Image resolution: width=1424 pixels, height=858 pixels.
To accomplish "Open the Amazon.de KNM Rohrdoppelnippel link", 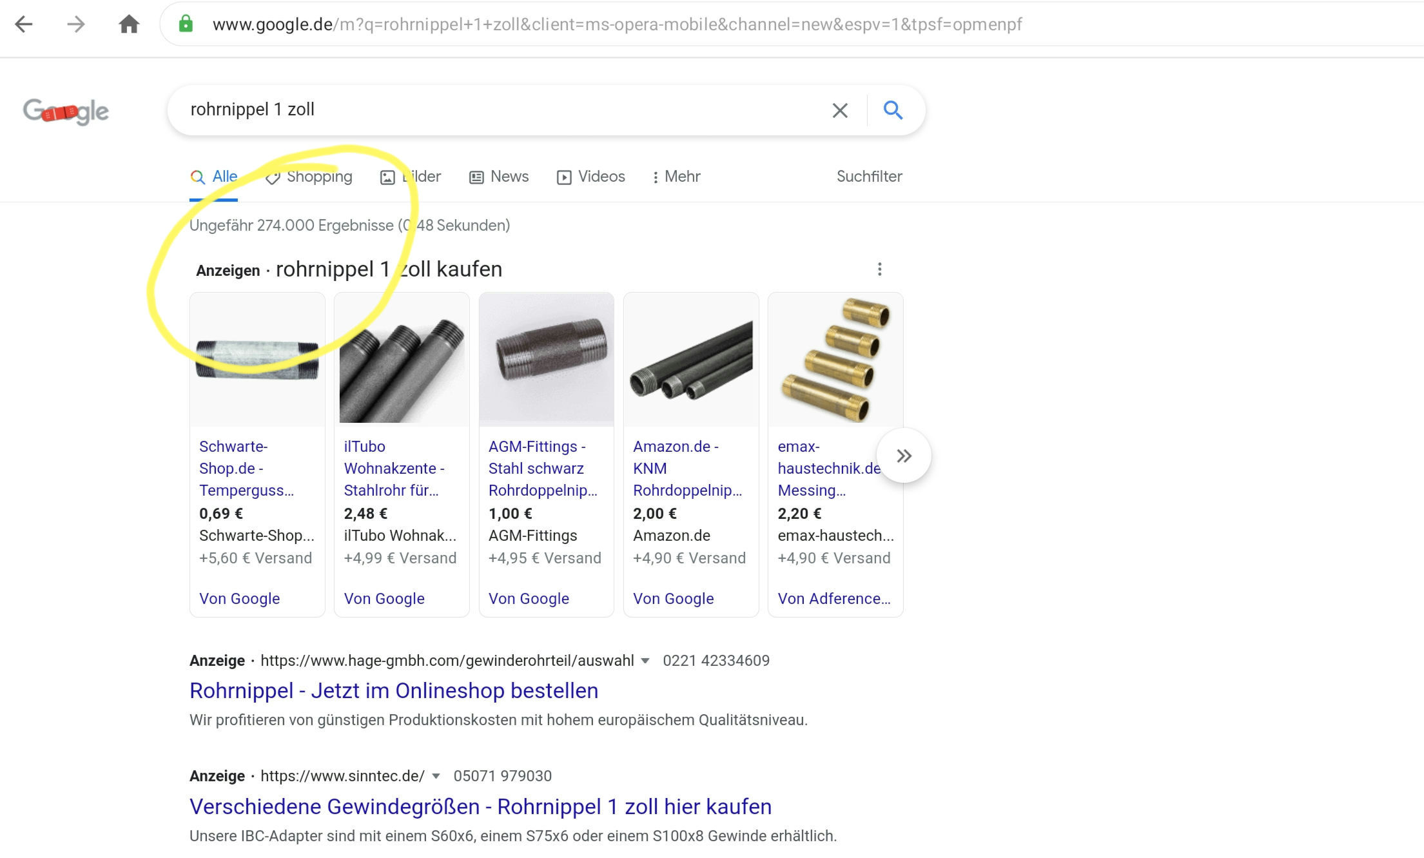I will click(687, 468).
